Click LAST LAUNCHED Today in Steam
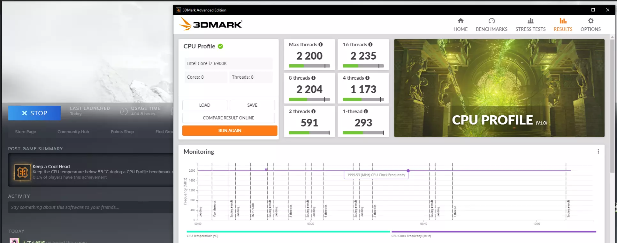This screenshot has width=617, height=243. (90, 111)
